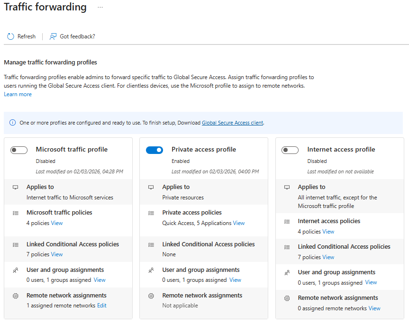Open the ellipsis menu beside Traffic forwarding

[x=100, y=7]
